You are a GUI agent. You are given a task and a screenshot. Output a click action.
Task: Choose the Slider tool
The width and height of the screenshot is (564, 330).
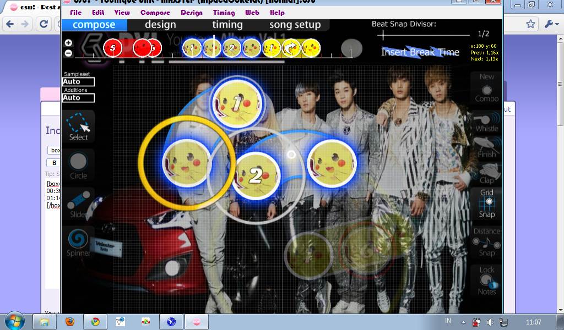(78, 204)
